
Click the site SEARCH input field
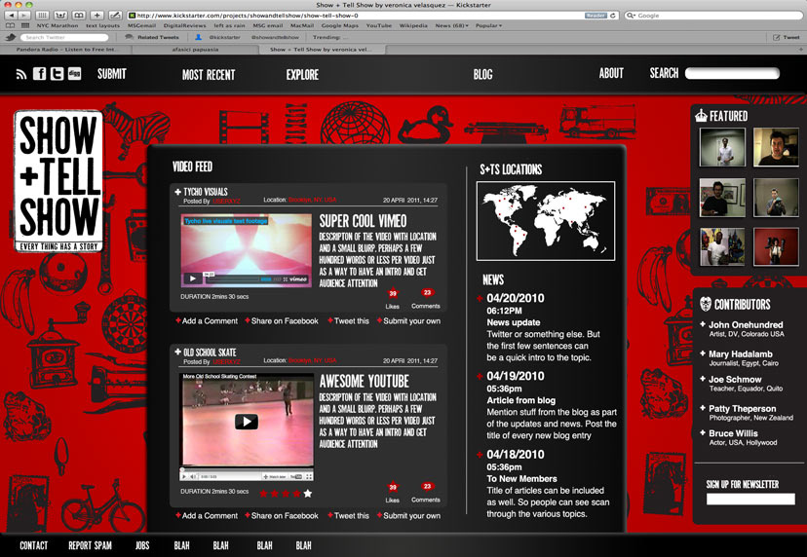point(732,74)
